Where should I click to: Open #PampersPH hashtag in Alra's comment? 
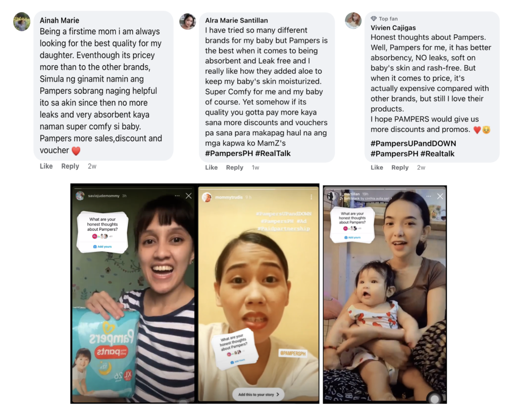229,153
